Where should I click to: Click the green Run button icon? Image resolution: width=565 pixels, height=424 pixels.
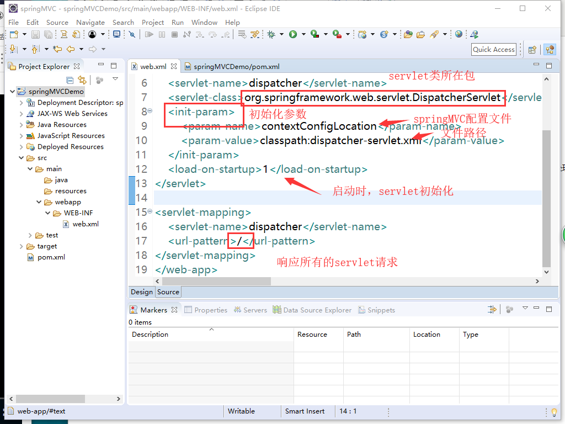[x=293, y=34]
